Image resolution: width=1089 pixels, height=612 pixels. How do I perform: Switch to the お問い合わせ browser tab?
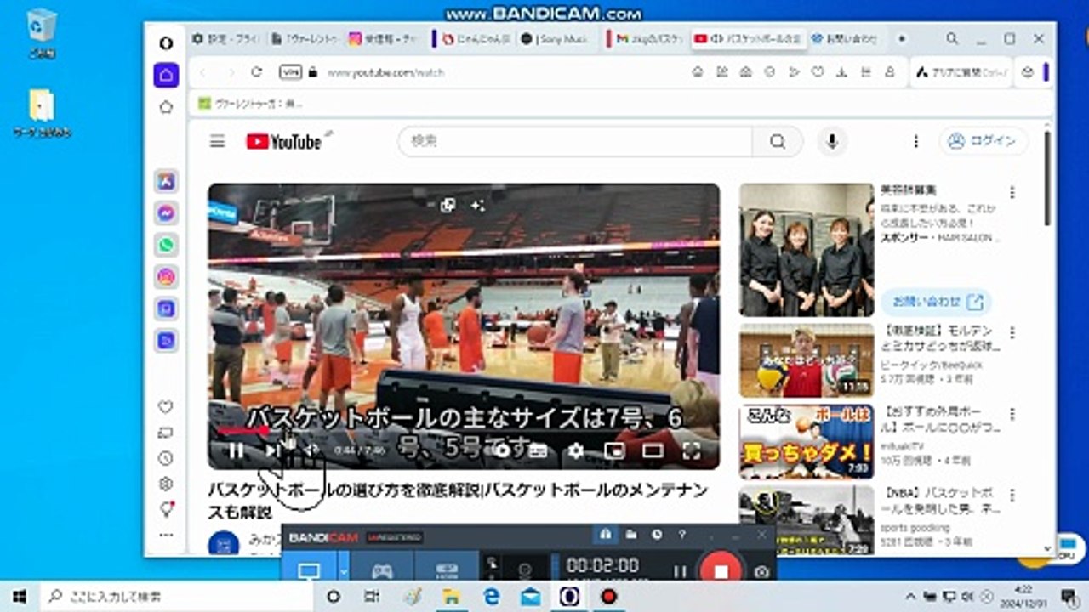pyautogui.click(x=844, y=39)
